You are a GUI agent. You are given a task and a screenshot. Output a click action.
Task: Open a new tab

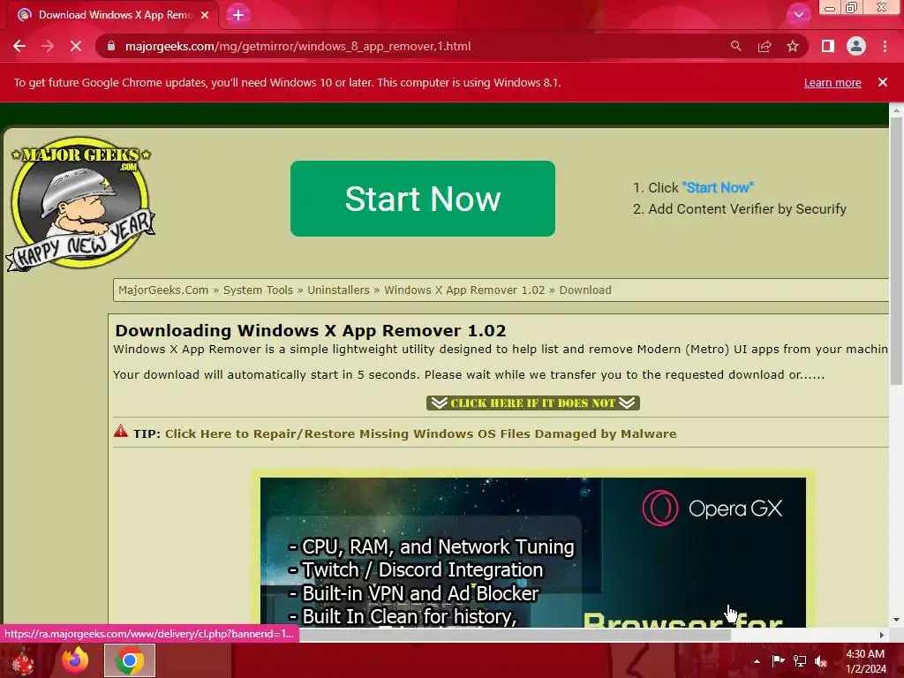[x=238, y=15]
